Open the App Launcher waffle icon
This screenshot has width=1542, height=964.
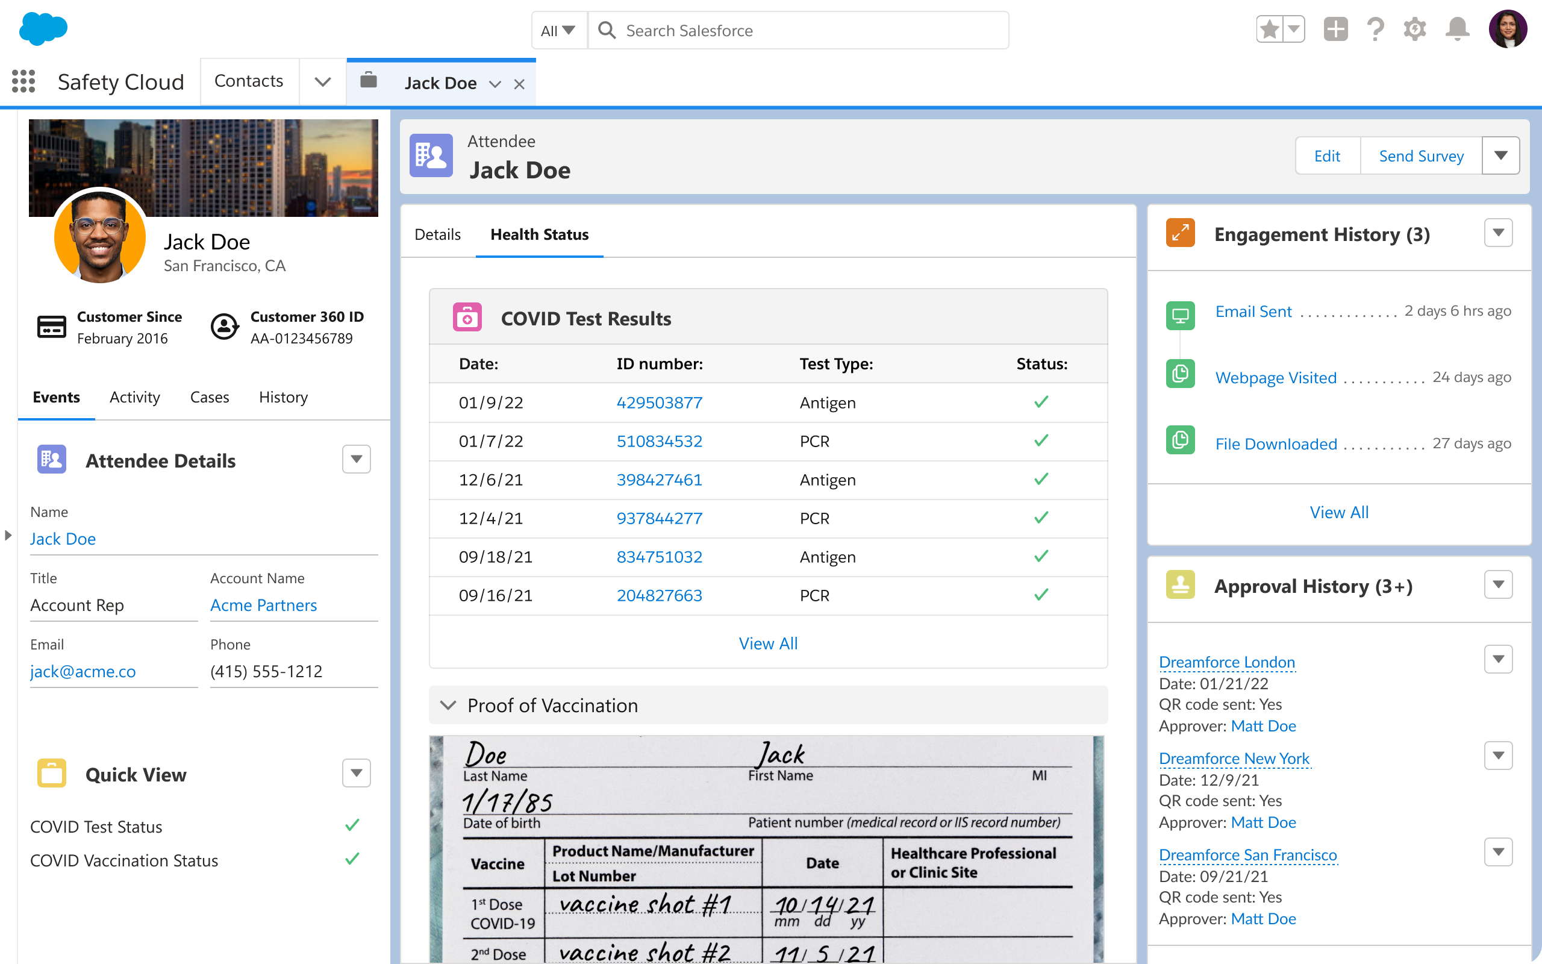pos(23,81)
